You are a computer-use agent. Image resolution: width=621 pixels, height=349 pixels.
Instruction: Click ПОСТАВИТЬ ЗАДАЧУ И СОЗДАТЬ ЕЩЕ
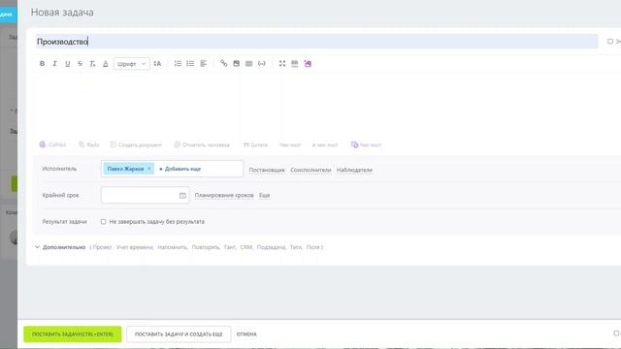click(x=179, y=334)
